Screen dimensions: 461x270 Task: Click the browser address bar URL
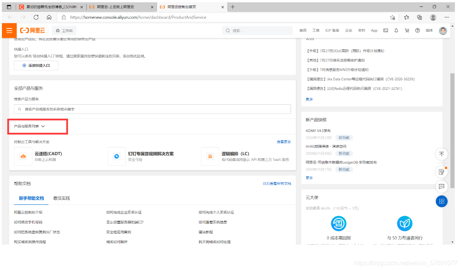[x=138, y=17]
